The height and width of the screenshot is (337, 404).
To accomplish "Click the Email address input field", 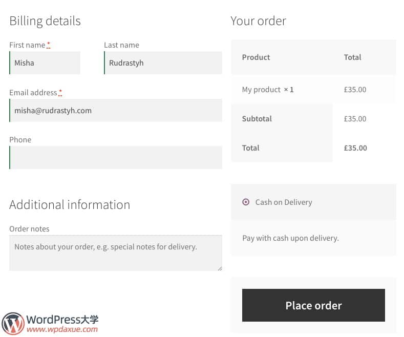I will tap(116, 110).
